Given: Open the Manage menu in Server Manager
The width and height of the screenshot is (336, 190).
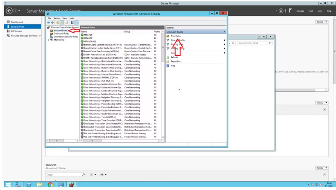Looking at the screenshot, I should click(300, 11).
